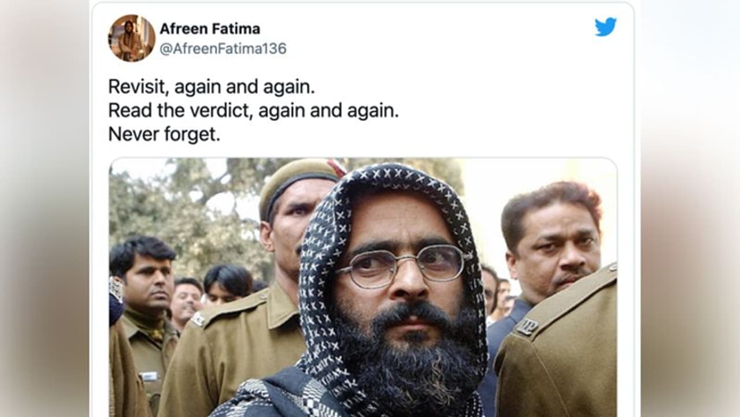This screenshot has width=740, height=417.
Task: Click the Twitter bird logo
Action: 605,27
